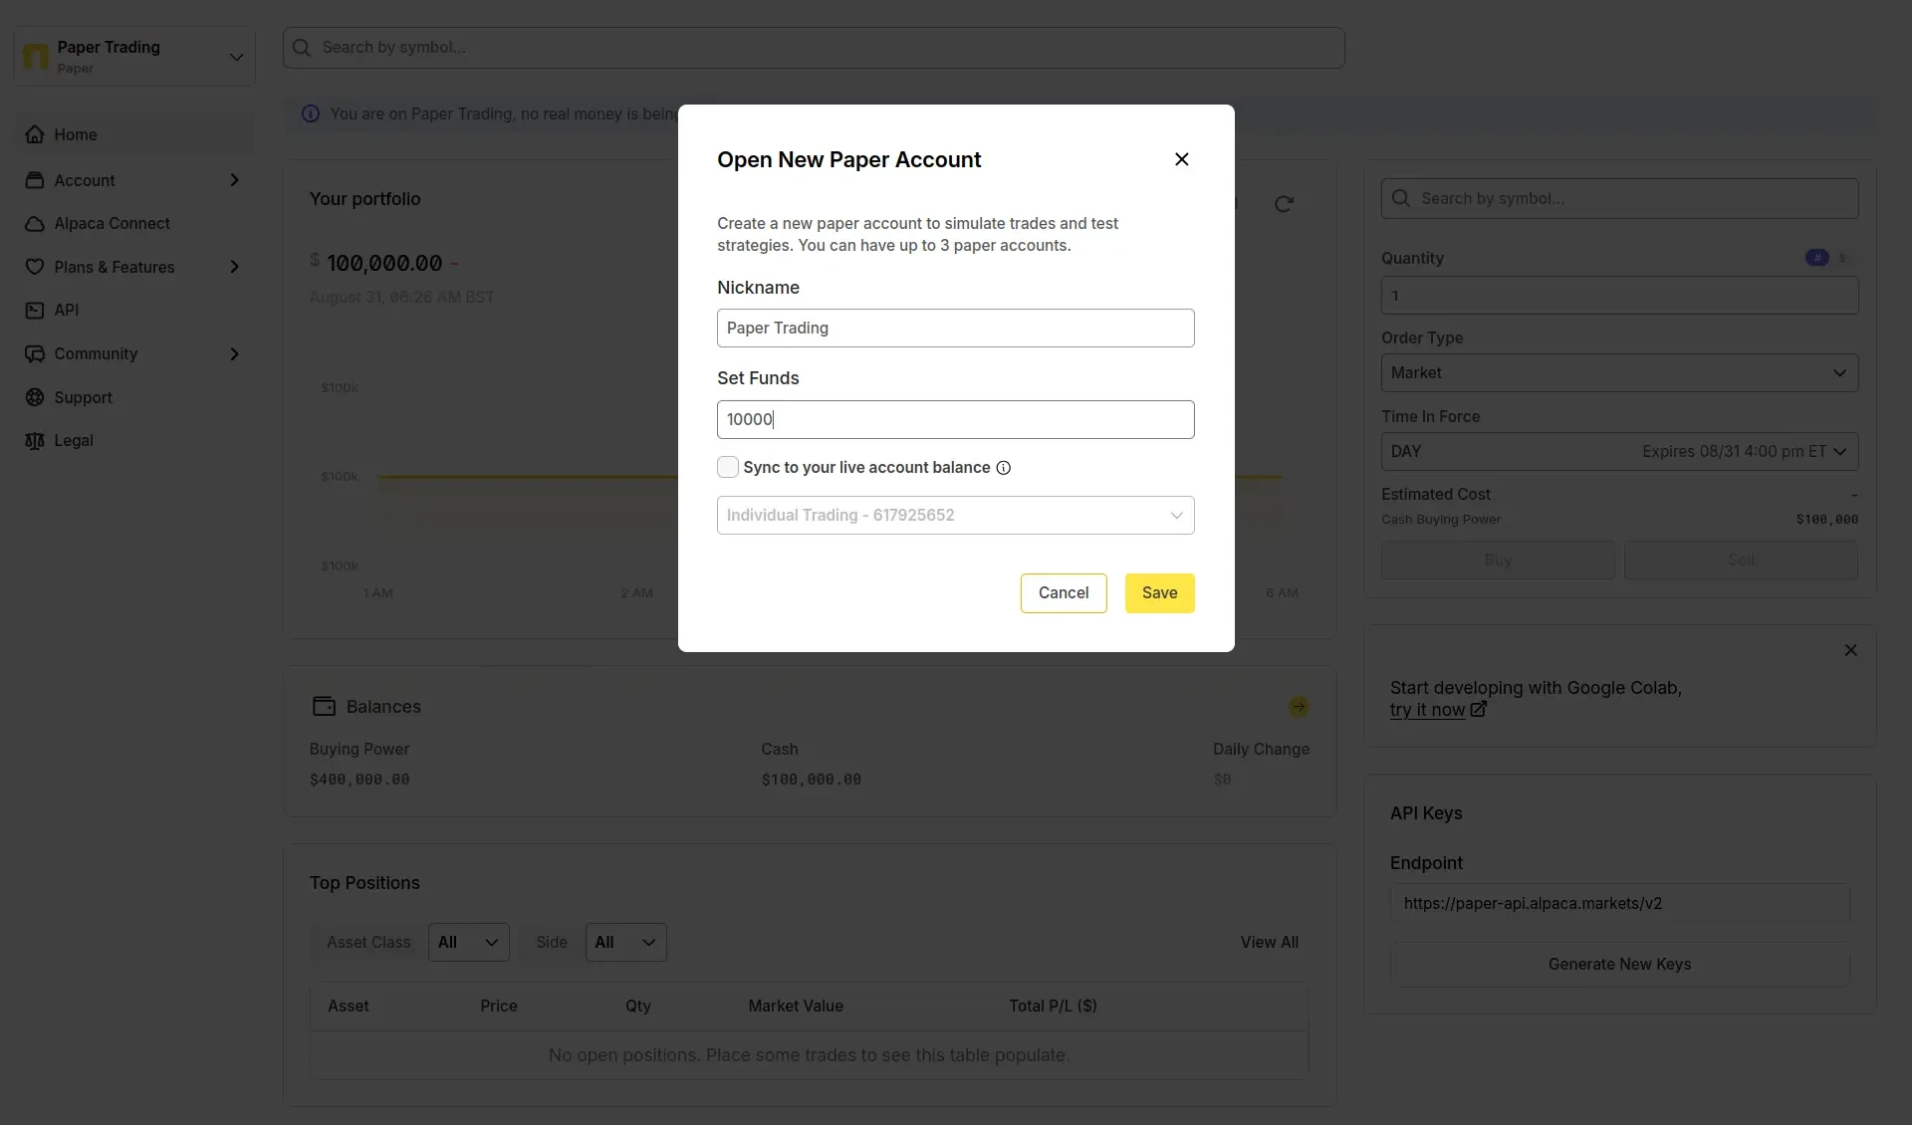Image resolution: width=1912 pixels, height=1125 pixels.
Task: Click the info icon in Paper Trading banner
Action: pos(311,113)
